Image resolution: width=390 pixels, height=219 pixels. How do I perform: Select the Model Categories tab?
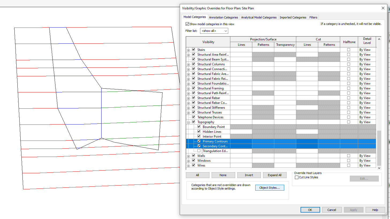195,17
